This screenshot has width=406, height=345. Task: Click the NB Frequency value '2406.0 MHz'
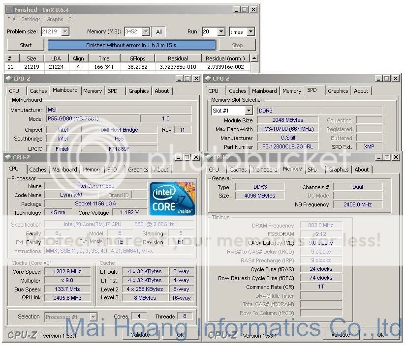(358, 204)
